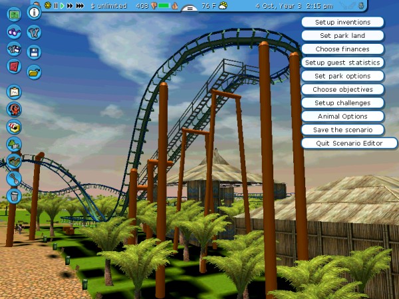Open the purple binoculars view options
The width and height of the screenshot is (399, 299).
pos(14,32)
